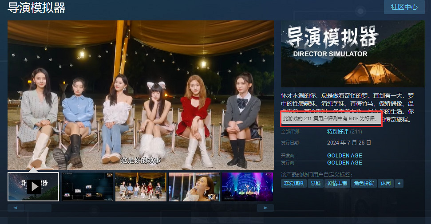Visit developer GOLDEN AGE page

click(x=344, y=156)
